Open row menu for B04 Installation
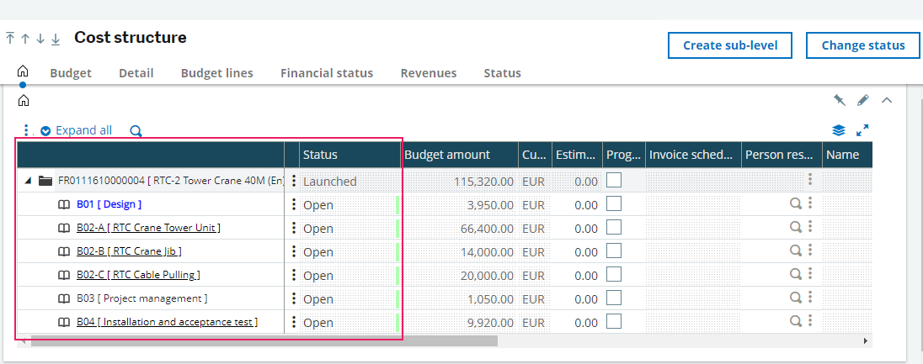 pyautogui.click(x=294, y=322)
